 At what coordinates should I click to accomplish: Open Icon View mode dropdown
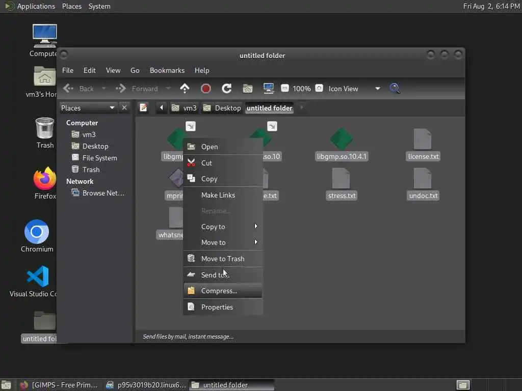[354, 89]
